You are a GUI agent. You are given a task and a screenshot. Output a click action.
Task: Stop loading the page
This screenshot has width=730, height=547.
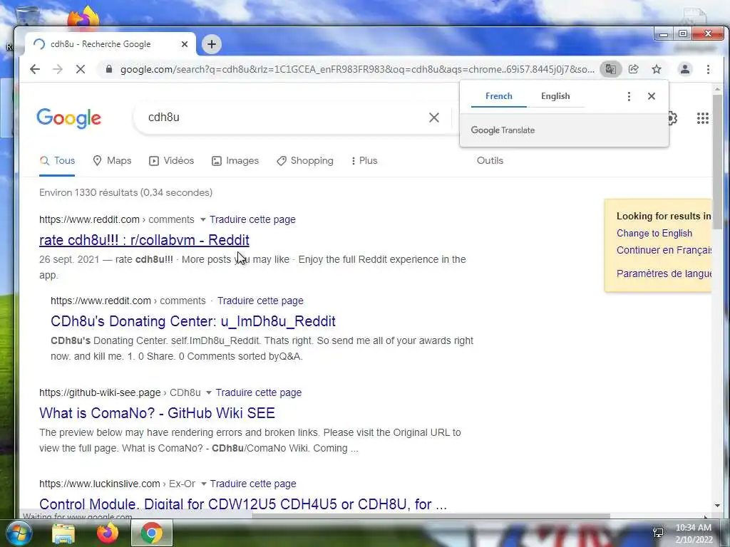click(80, 69)
